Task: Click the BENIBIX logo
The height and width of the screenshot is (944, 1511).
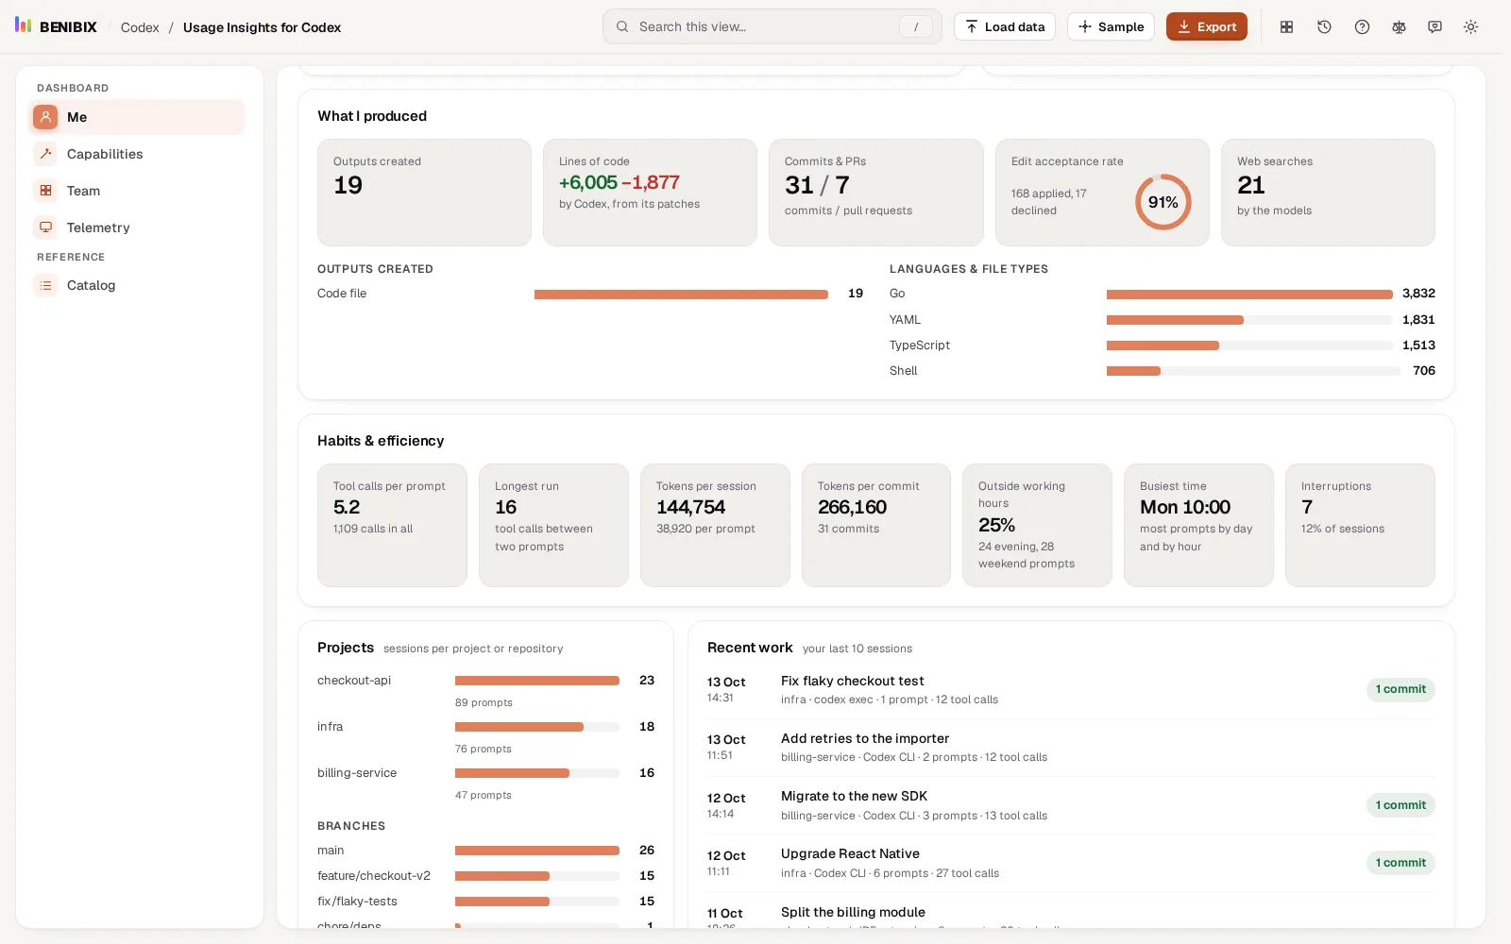Action: click(x=56, y=26)
